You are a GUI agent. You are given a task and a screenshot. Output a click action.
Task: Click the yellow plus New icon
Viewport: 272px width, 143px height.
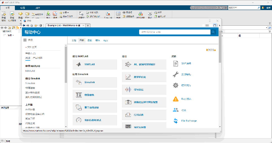(20, 14)
